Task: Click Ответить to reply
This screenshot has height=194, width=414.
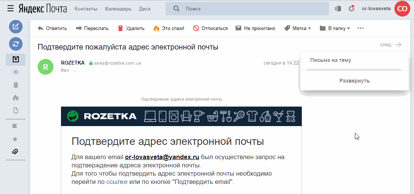Action: pyautogui.click(x=52, y=28)
